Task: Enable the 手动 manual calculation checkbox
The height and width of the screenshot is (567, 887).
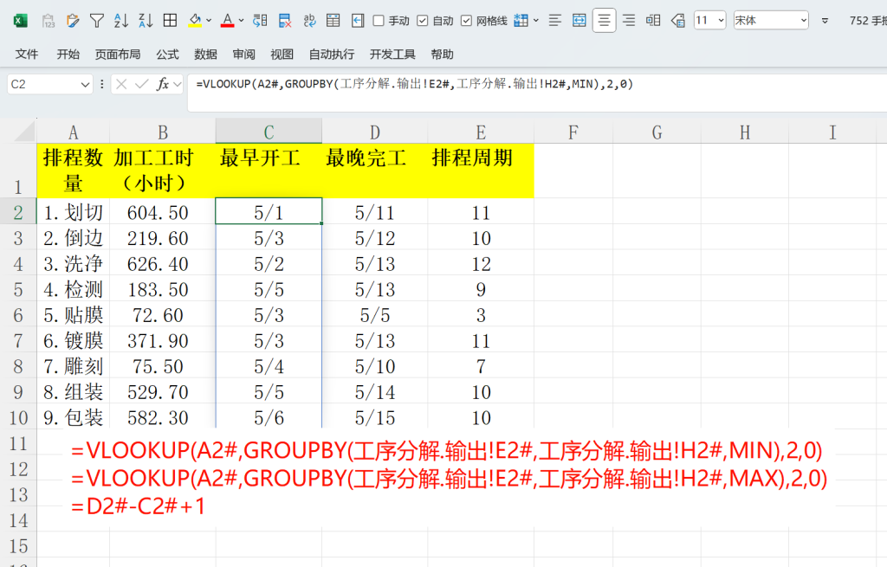Action: point(379,21)
